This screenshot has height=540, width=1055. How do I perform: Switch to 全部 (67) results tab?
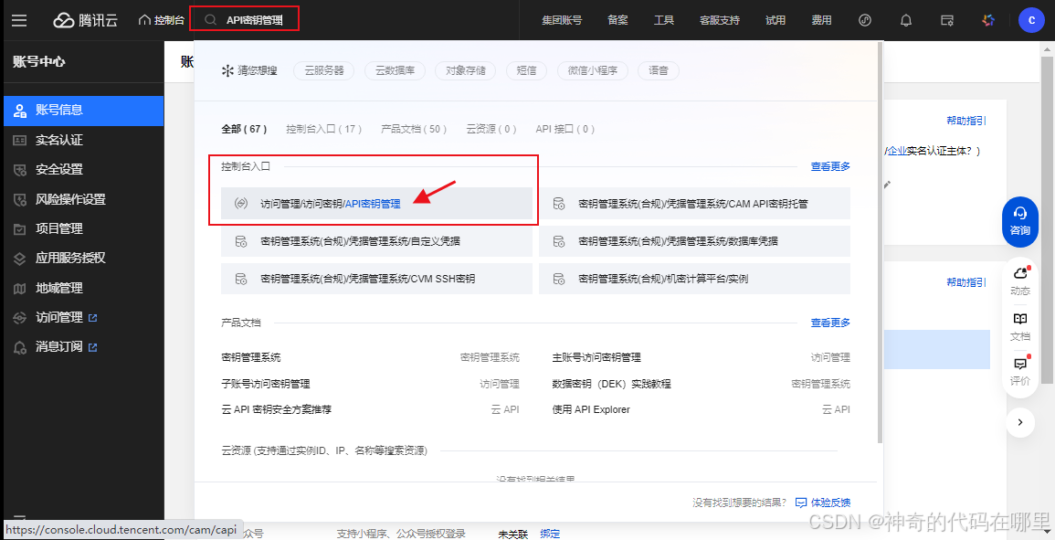(x=244, y=129)
